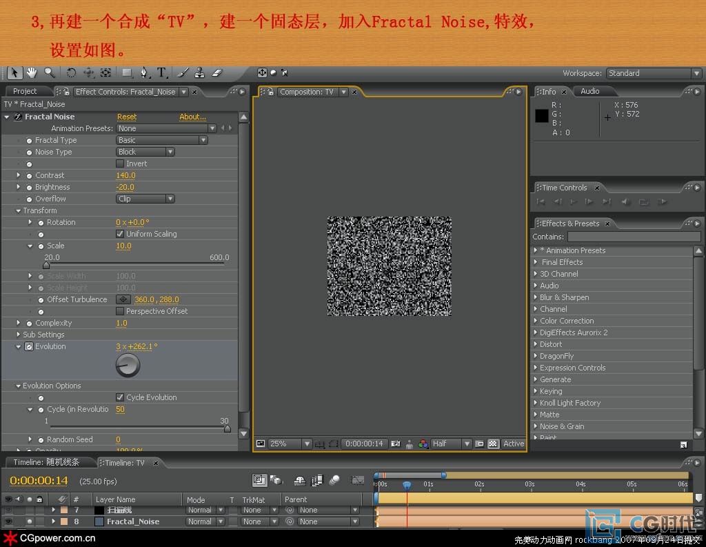The image size is (706, 547).
Task: Click the Evolution angle dial
Action: coord(128,366)
